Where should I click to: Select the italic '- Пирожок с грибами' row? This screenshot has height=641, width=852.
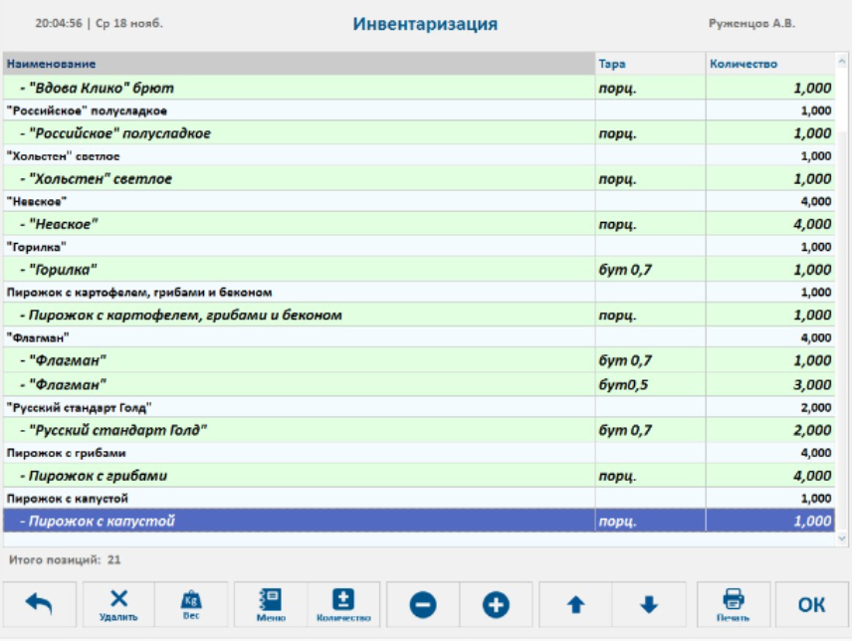point(419,476)
